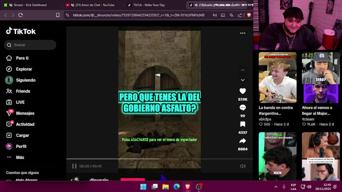
Task: Open the ESP LAA language switcher
Action: coord(293,187)
